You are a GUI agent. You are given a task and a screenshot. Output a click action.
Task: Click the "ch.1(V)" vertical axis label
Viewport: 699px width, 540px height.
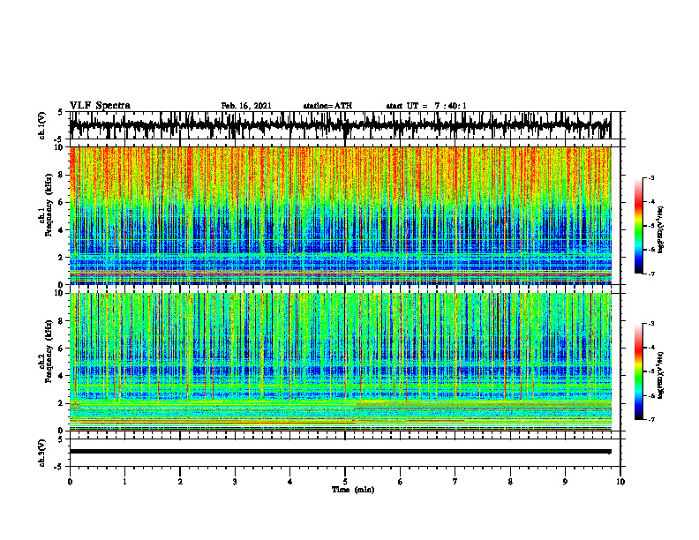click(42, 125)
